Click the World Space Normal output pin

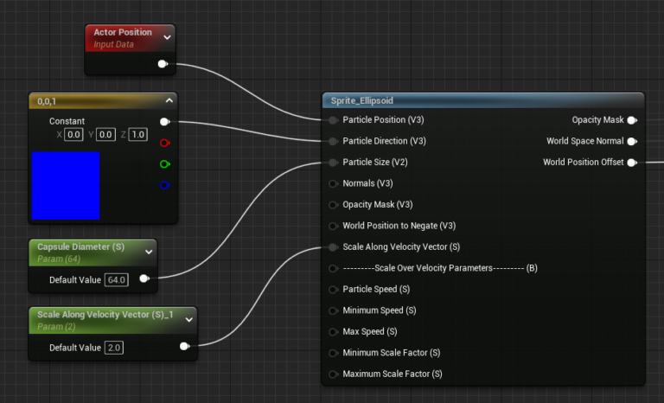[632, 141]
